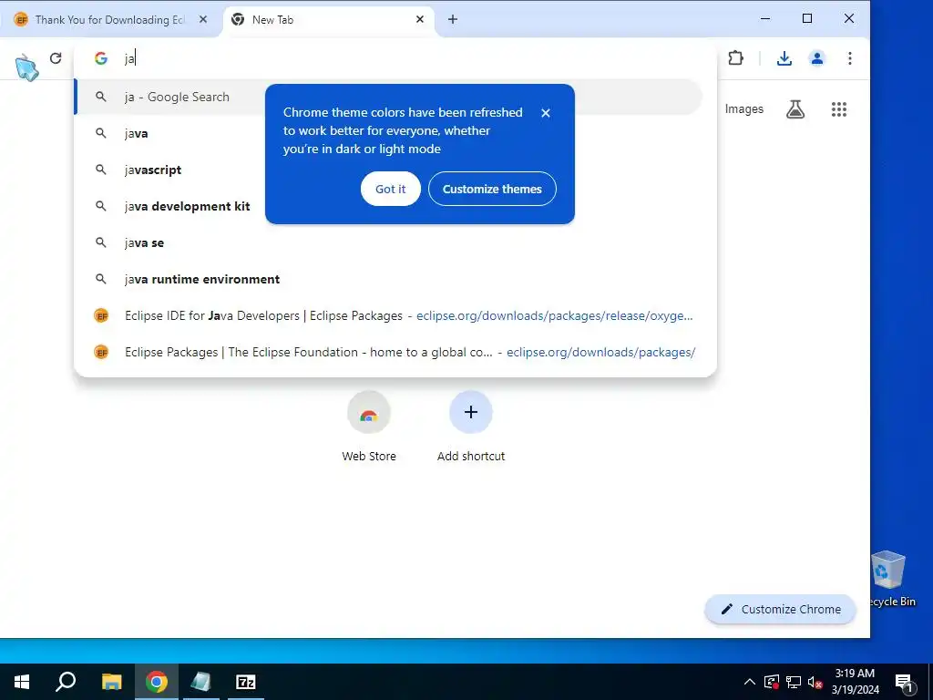
Task: Open Images link
Action: tap(743, 109)
